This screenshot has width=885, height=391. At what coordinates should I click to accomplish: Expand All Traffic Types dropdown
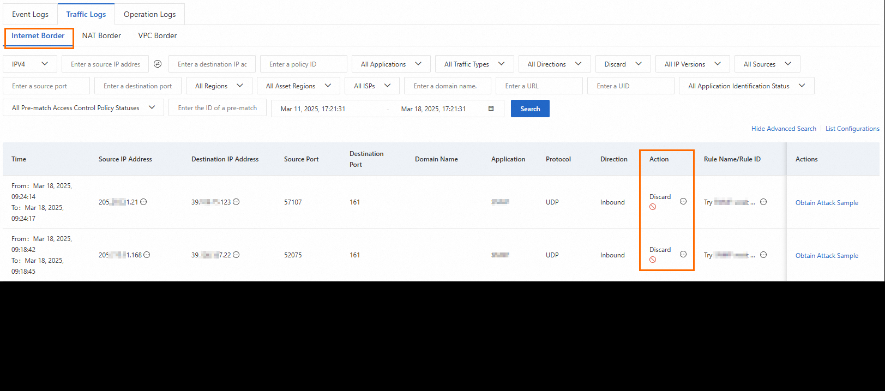coord(474,64)
